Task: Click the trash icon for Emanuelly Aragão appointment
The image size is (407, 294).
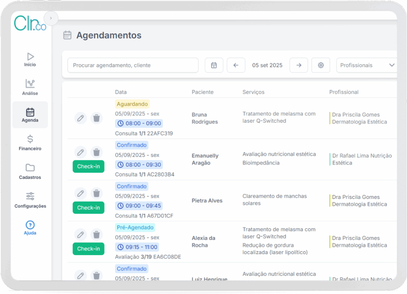Action: pos(97,152)
